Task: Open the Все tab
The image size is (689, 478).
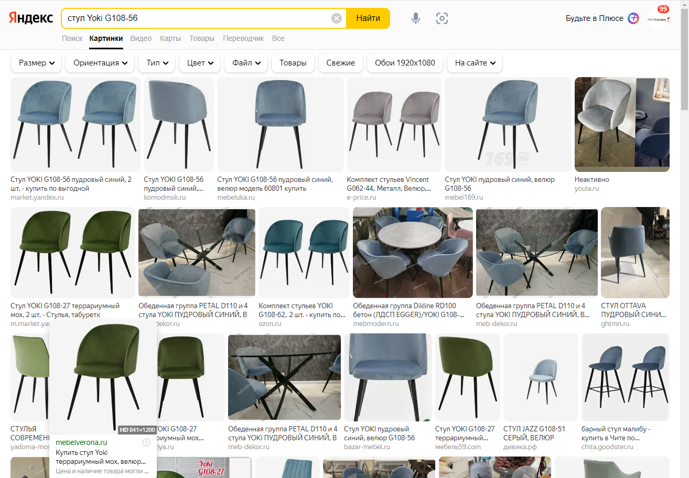Action: click(278, 38)
